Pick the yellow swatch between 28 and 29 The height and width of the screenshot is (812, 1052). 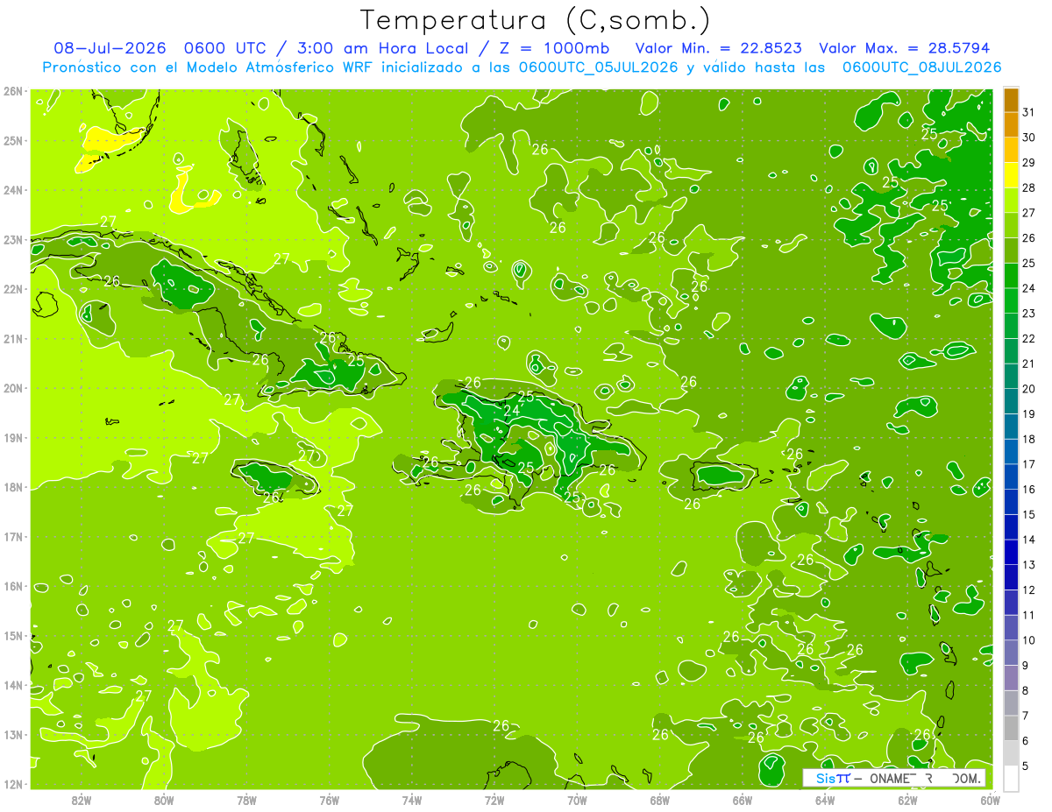tap(1011, 175)
